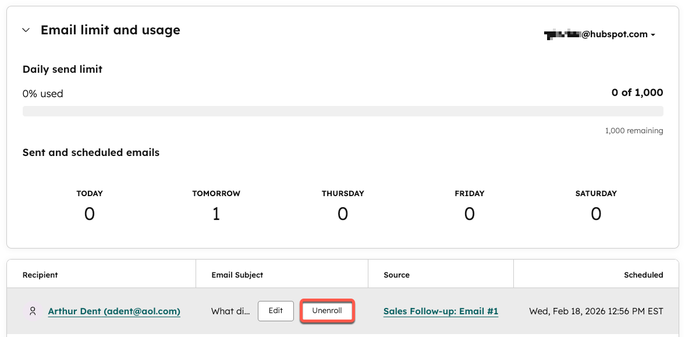Select the TODAY sent email count
685x337 pixels.
click(90, 214)
